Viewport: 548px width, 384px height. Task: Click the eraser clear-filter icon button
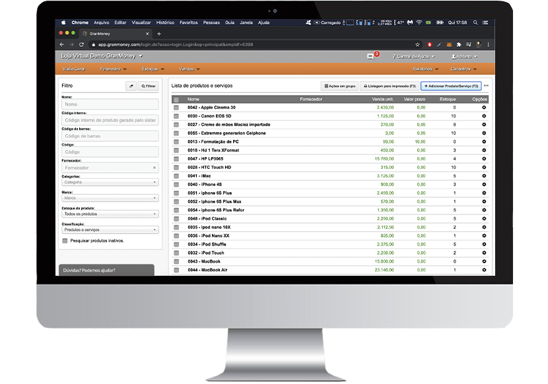pyautogui.click(x=131, y=86)
